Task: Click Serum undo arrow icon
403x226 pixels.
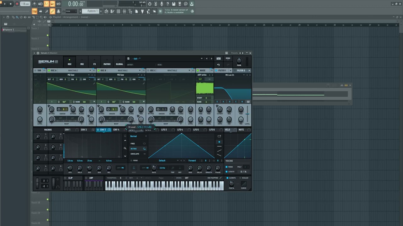Action: (x=219, y=65)
